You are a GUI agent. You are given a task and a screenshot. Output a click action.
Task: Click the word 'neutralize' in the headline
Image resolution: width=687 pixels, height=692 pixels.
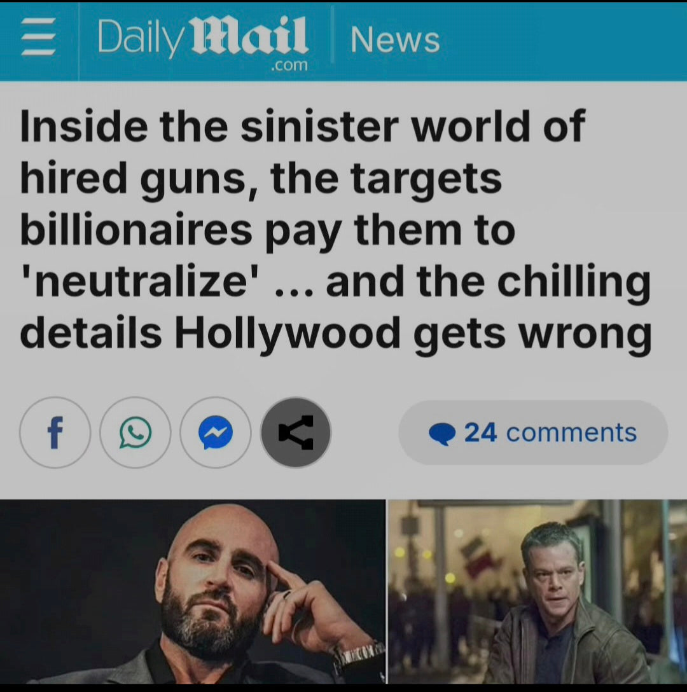pos(141,282)
